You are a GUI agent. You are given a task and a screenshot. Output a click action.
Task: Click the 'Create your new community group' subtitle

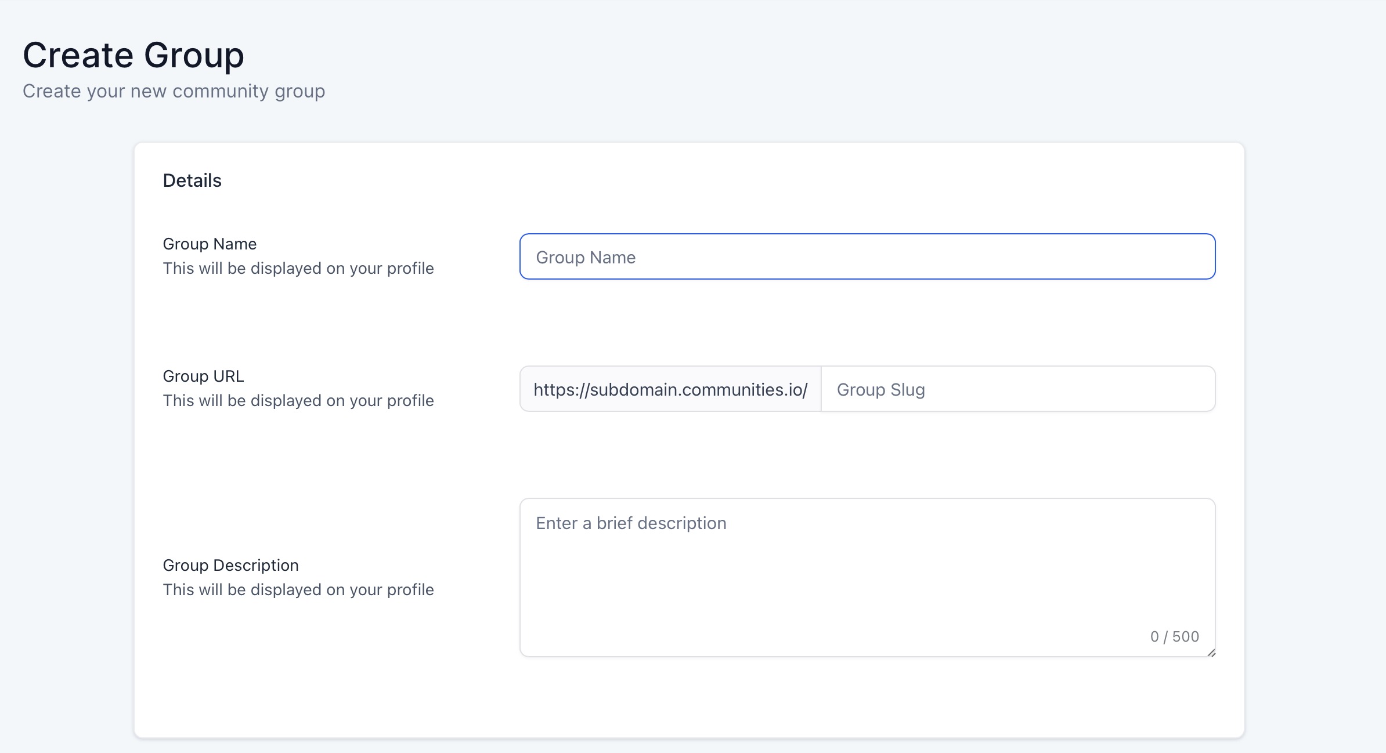174,91
